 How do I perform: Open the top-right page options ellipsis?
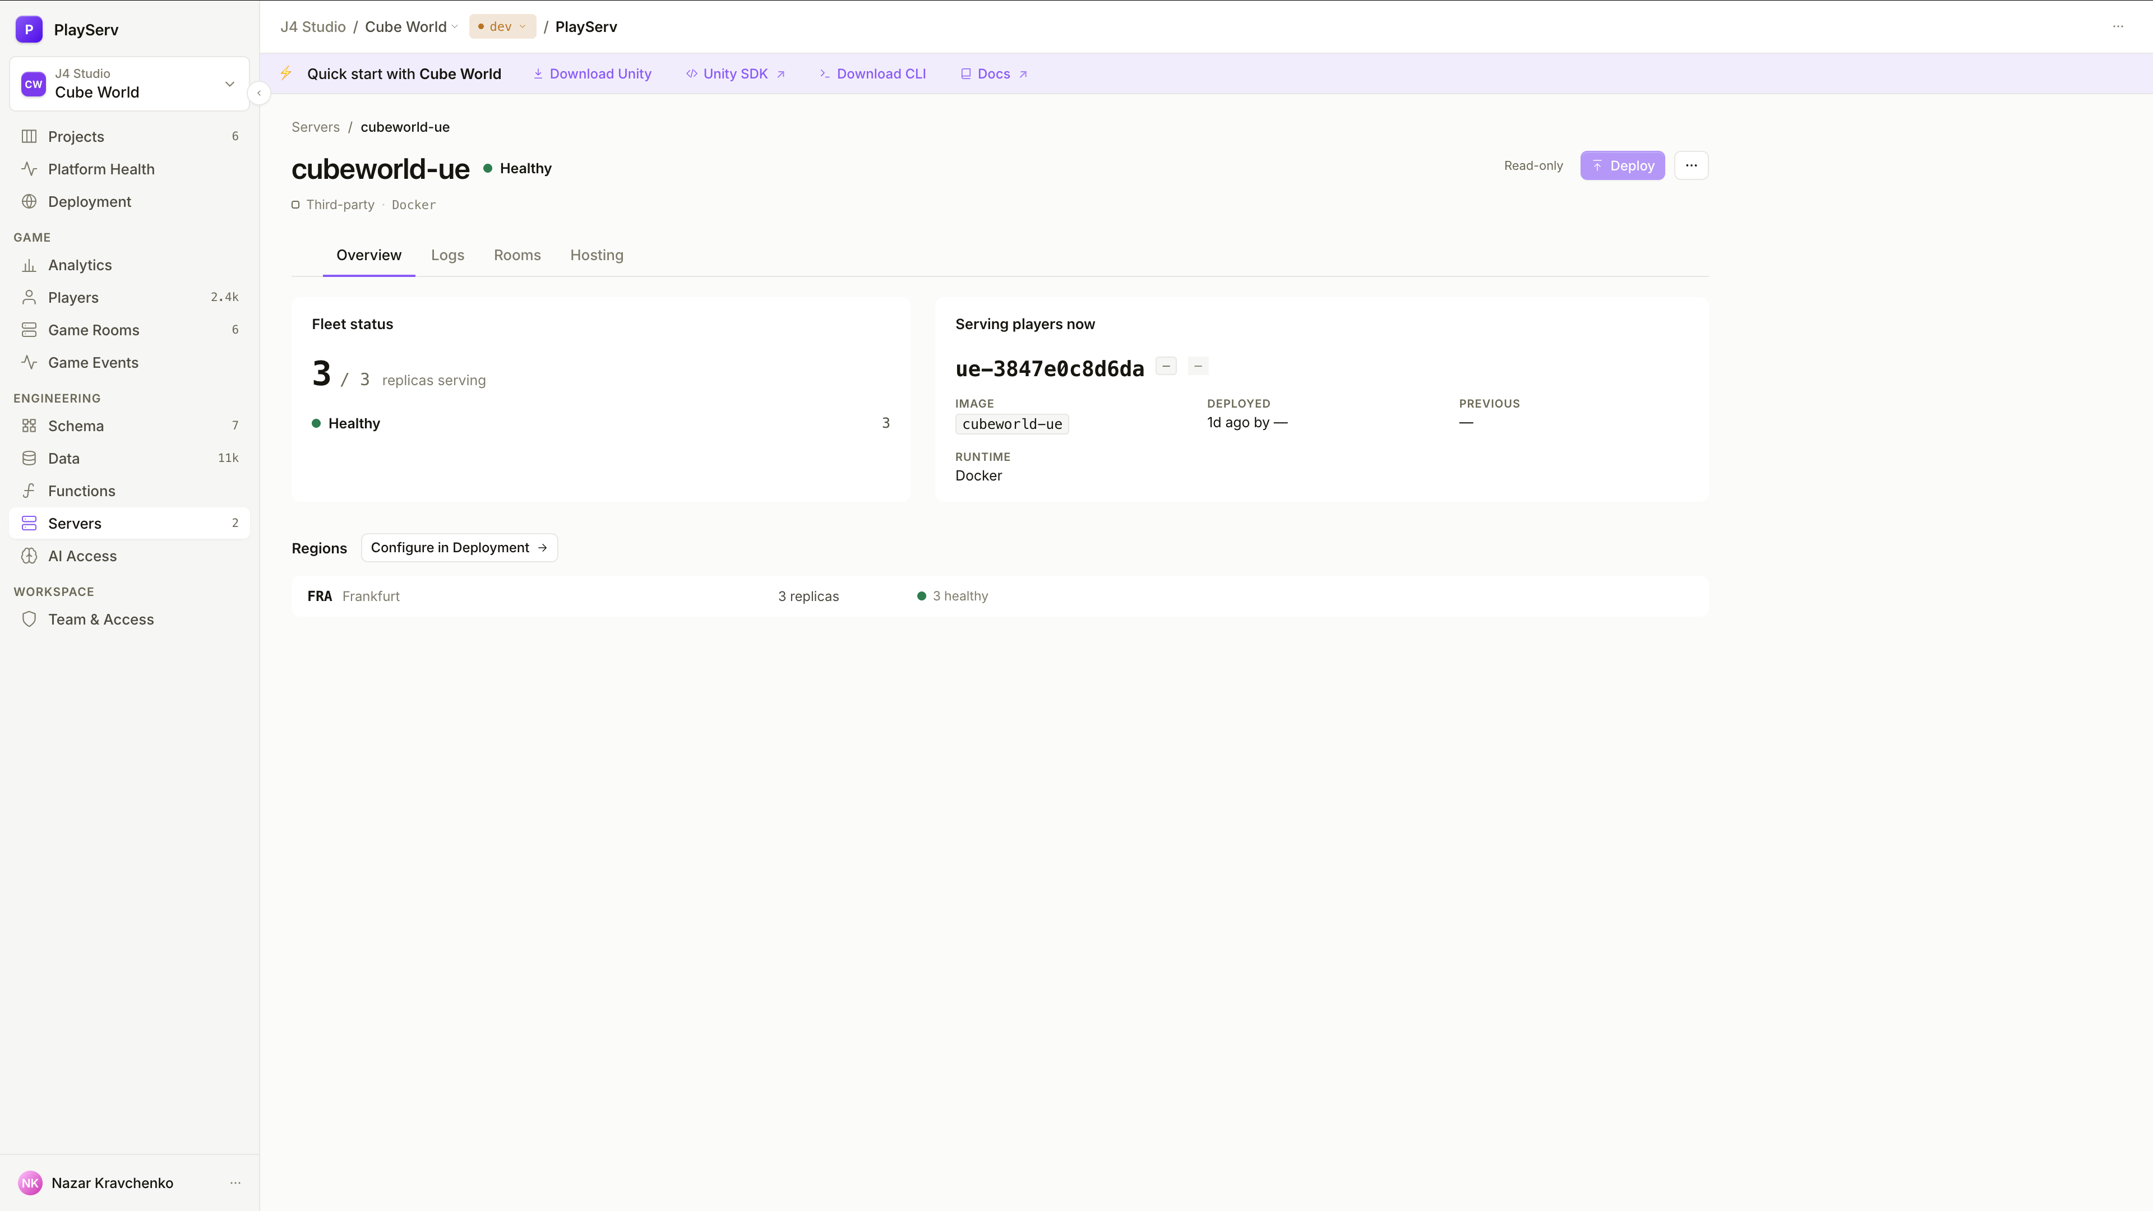click(2118, 27)
